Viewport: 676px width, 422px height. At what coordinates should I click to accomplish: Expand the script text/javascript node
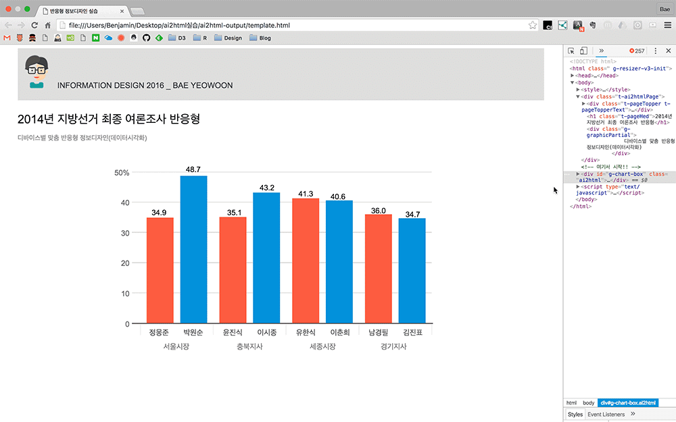point(578,187)
